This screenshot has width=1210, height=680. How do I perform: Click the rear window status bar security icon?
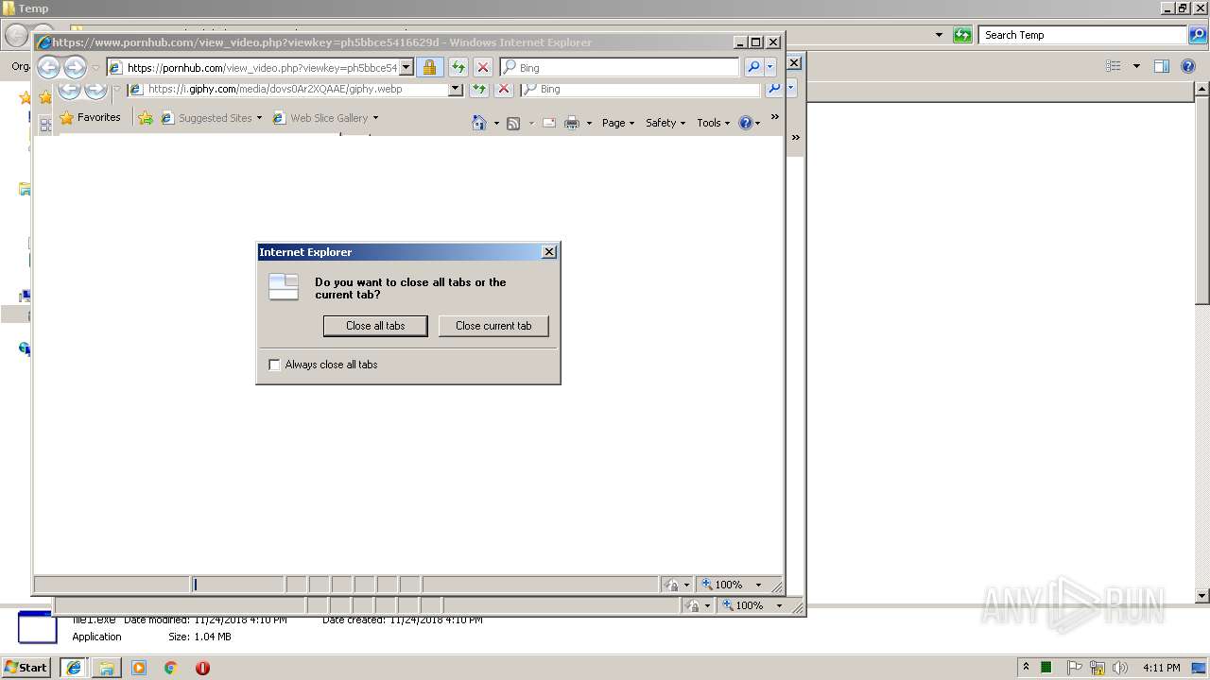click(693, 605)
